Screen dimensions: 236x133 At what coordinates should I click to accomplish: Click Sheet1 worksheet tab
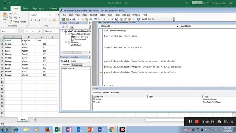[23, 120]
